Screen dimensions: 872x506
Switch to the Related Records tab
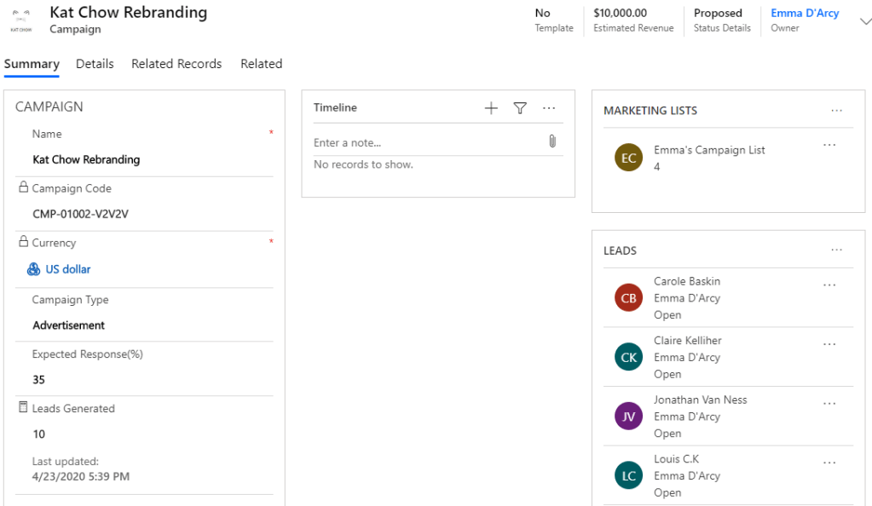click(x=176, y=64)
